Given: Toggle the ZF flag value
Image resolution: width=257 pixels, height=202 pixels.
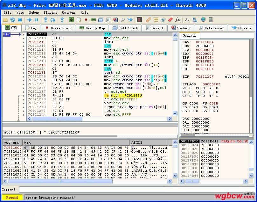Looking at the screenshot, I should (190, 88).
